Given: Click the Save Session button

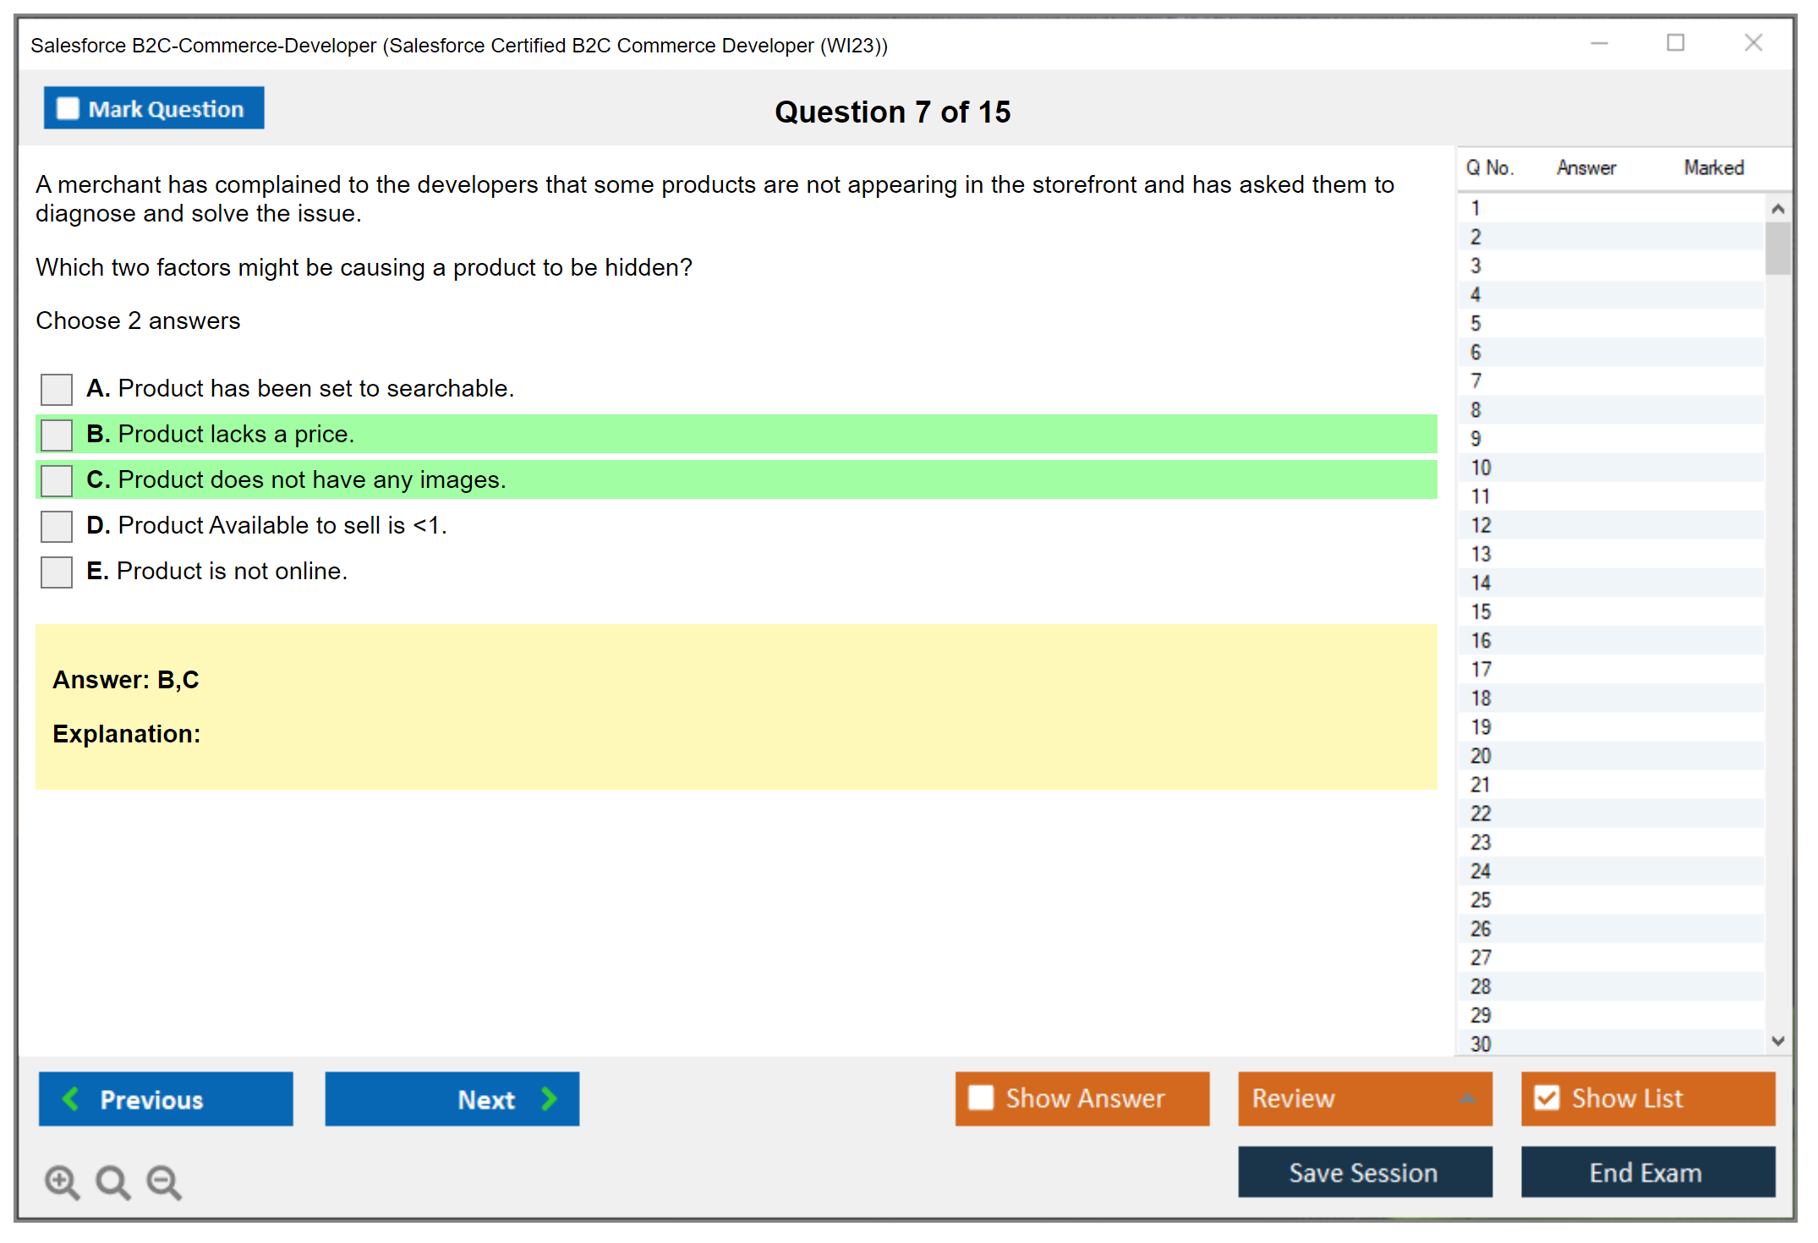Looking at the screenshot, I should tap(1364, 1172).
